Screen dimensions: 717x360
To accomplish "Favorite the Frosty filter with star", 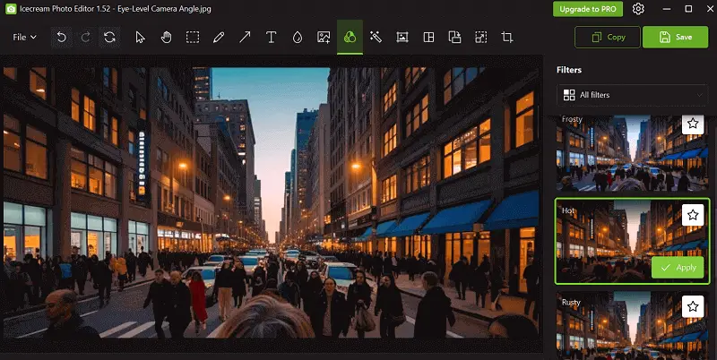I will (693, 124).
